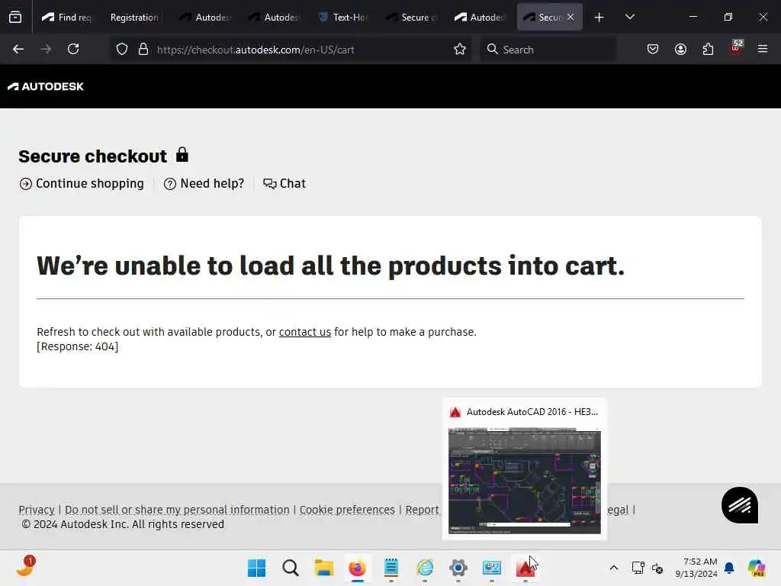The height and width of the screenshot is (586, 781).
Task: Open the display tray icon
Action: tap(638, 568)
